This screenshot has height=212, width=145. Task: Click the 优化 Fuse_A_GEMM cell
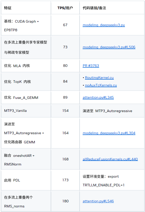26,97
